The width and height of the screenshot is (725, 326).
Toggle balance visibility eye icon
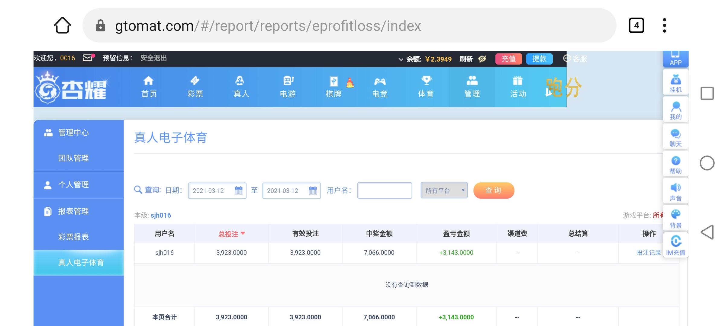(482, 59)
